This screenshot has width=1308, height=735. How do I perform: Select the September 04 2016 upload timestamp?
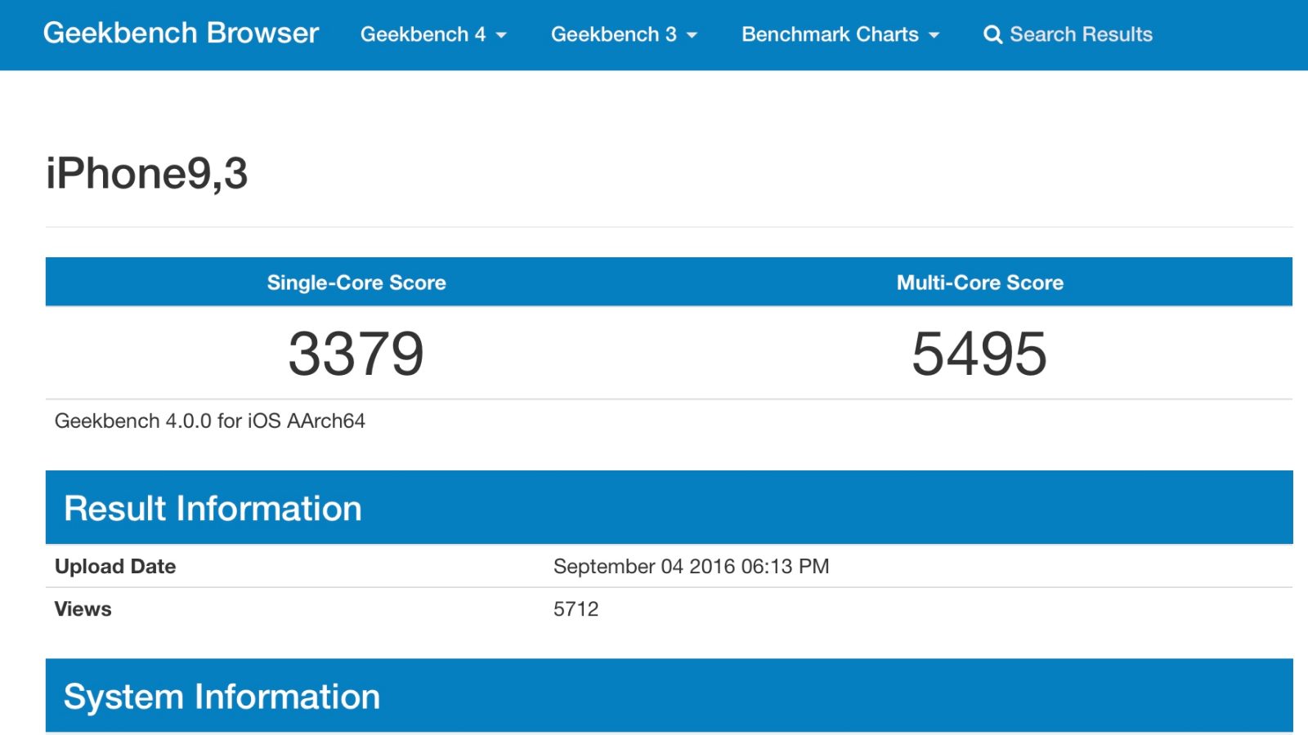691,566
